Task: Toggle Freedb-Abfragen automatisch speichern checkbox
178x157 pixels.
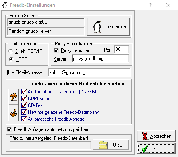Action: coord(9,129)
